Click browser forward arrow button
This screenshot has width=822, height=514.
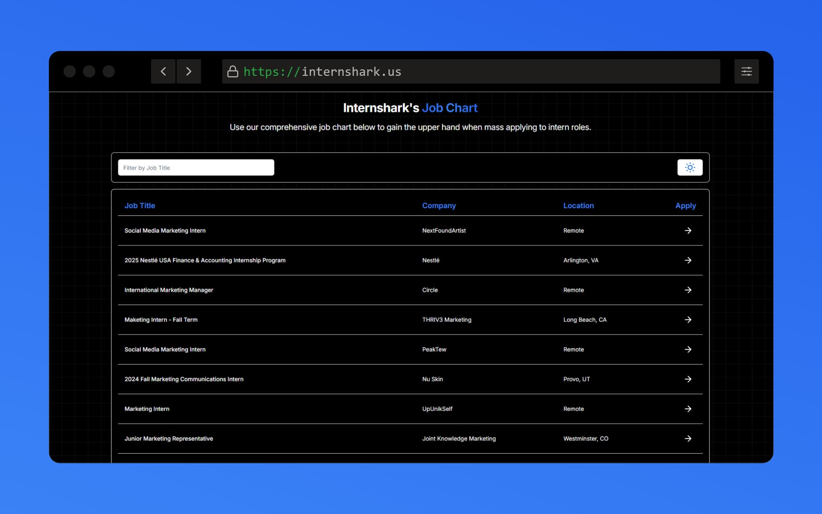(189, 72)
